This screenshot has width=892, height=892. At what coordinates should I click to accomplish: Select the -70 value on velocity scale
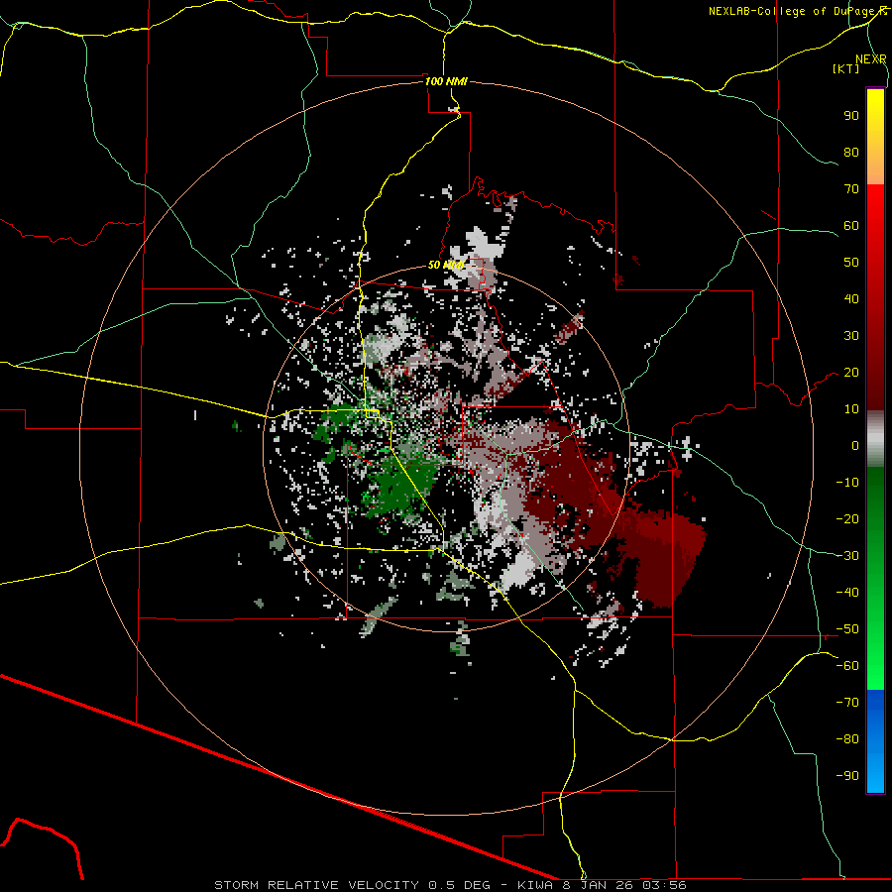(847, 703)
